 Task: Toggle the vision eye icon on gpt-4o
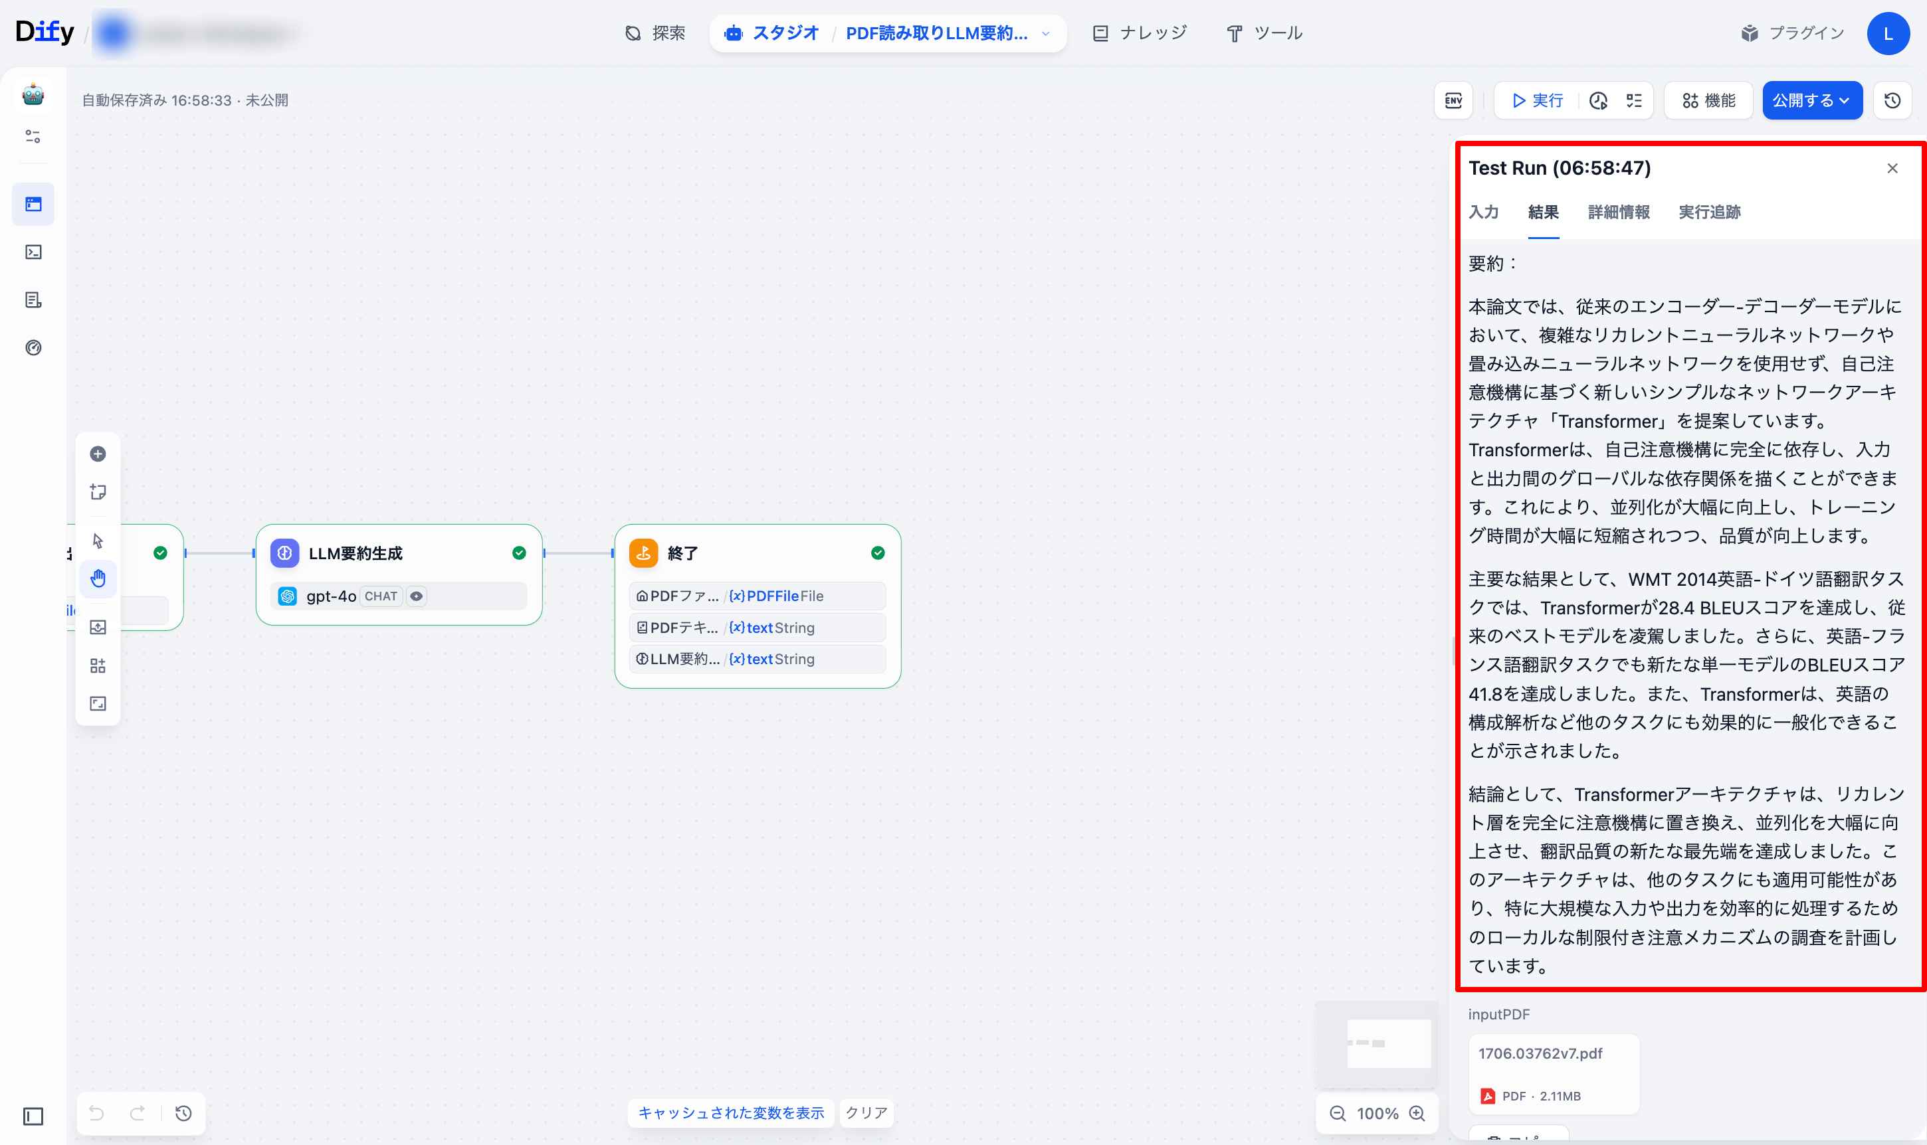(417, 596)
